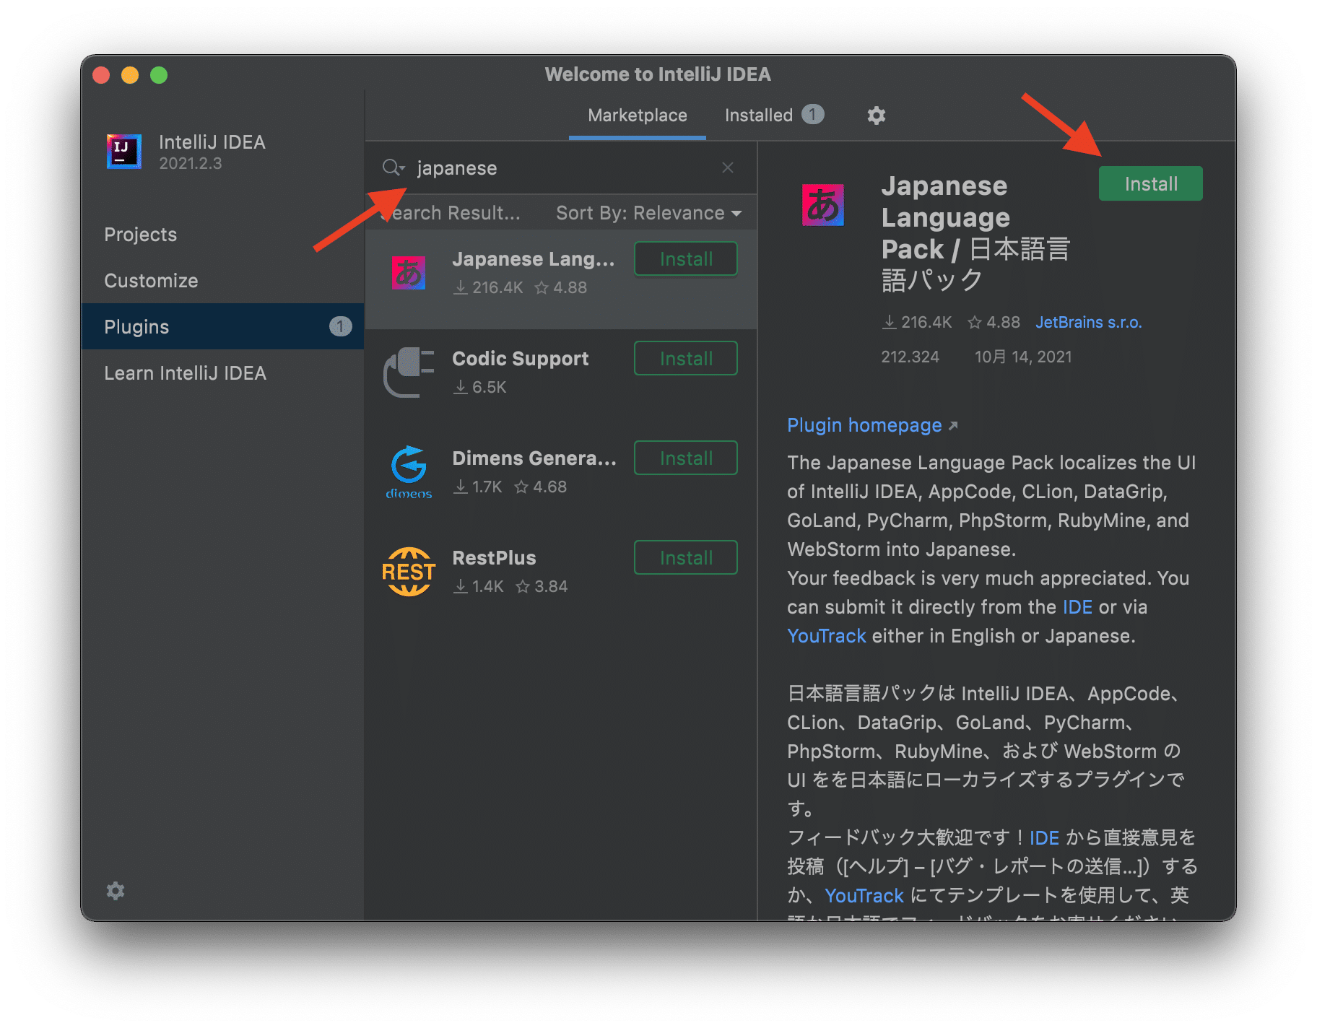This screenshot has width=1317, height=1028.
Task: Click the IDE link in English description
Action: [x=1077, y=607]
